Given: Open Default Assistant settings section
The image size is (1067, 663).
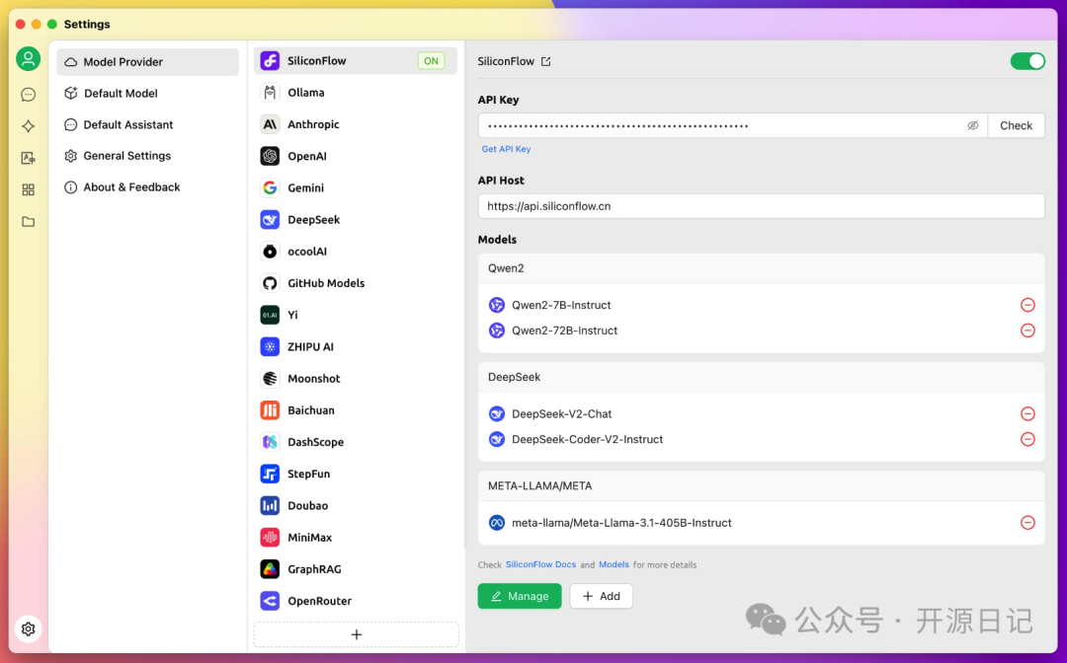Looking at the screenshot, I should pyautogui.click(x=147, y=124).
